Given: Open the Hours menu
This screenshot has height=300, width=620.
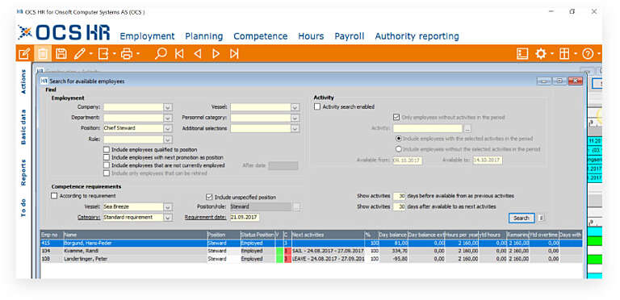Looking at the screenshot, I should pyautogui.click(x=311, y=36).
